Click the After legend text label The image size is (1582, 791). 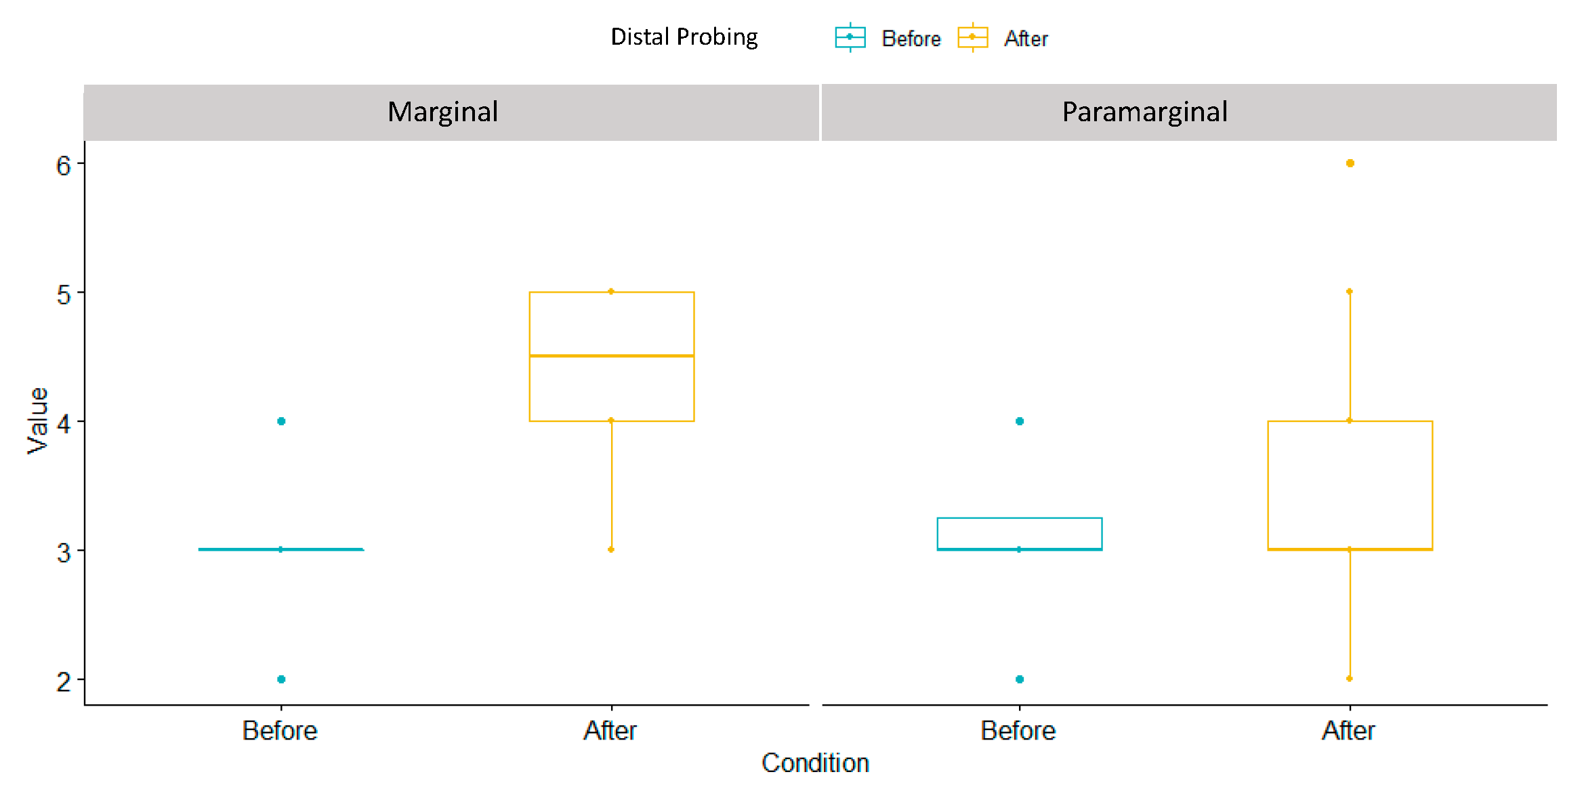[x=1026, y=39]
